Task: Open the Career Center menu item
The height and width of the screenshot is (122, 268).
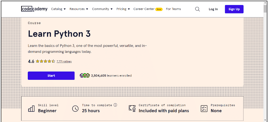Action: point(144,9)
